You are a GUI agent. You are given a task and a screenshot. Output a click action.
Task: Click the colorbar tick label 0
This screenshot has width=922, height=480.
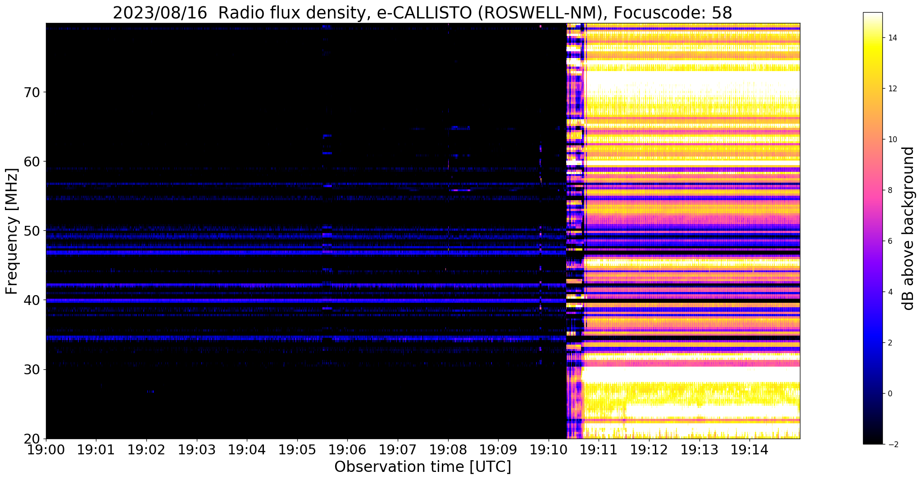pos(889,394)
